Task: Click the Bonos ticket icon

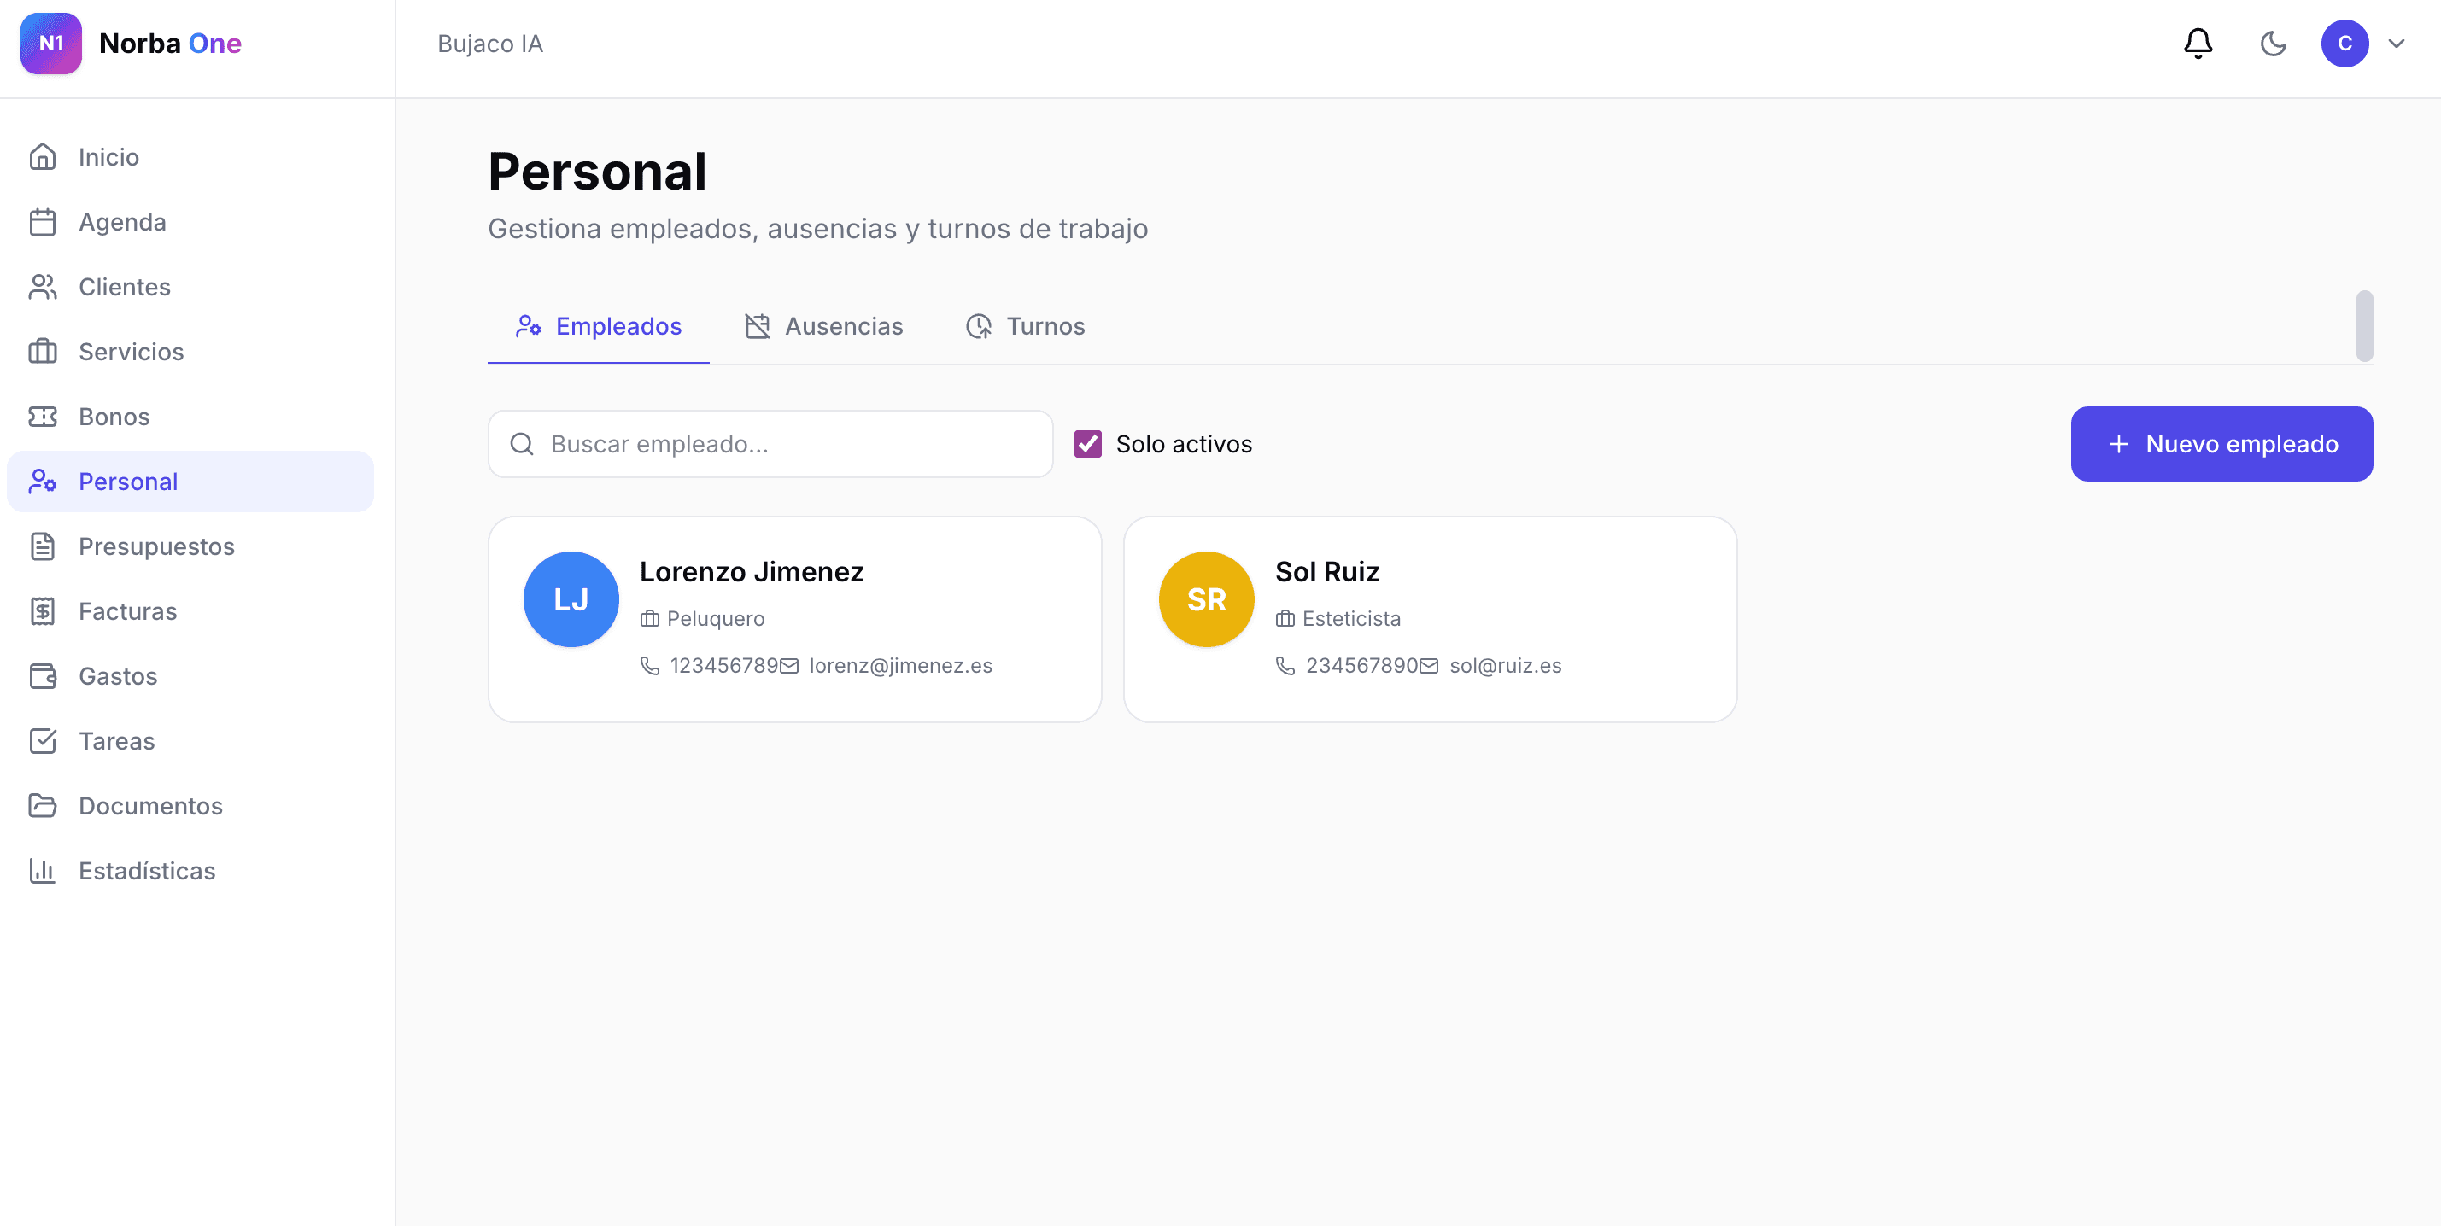Action: [43, 416]
